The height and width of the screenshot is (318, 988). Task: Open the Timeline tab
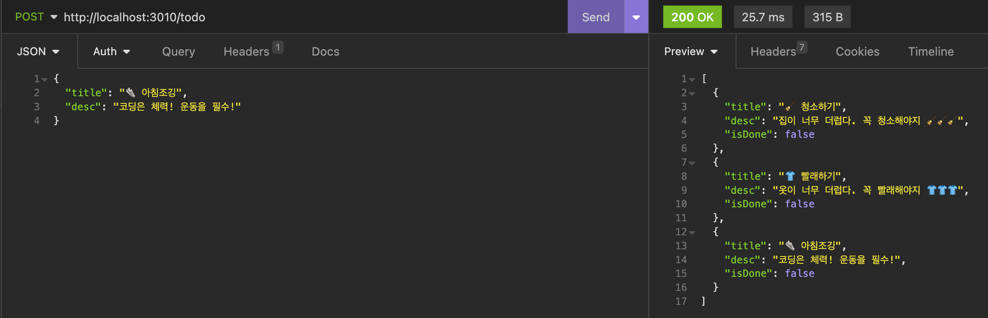(x=931, y=51)
